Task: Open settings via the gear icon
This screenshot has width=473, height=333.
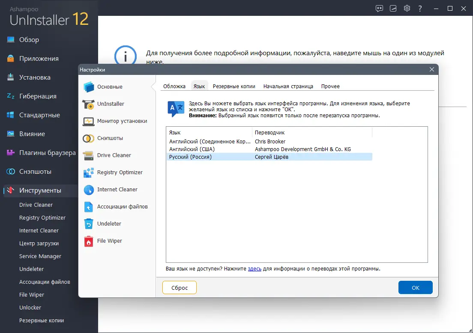Action: tap(407, 9)
